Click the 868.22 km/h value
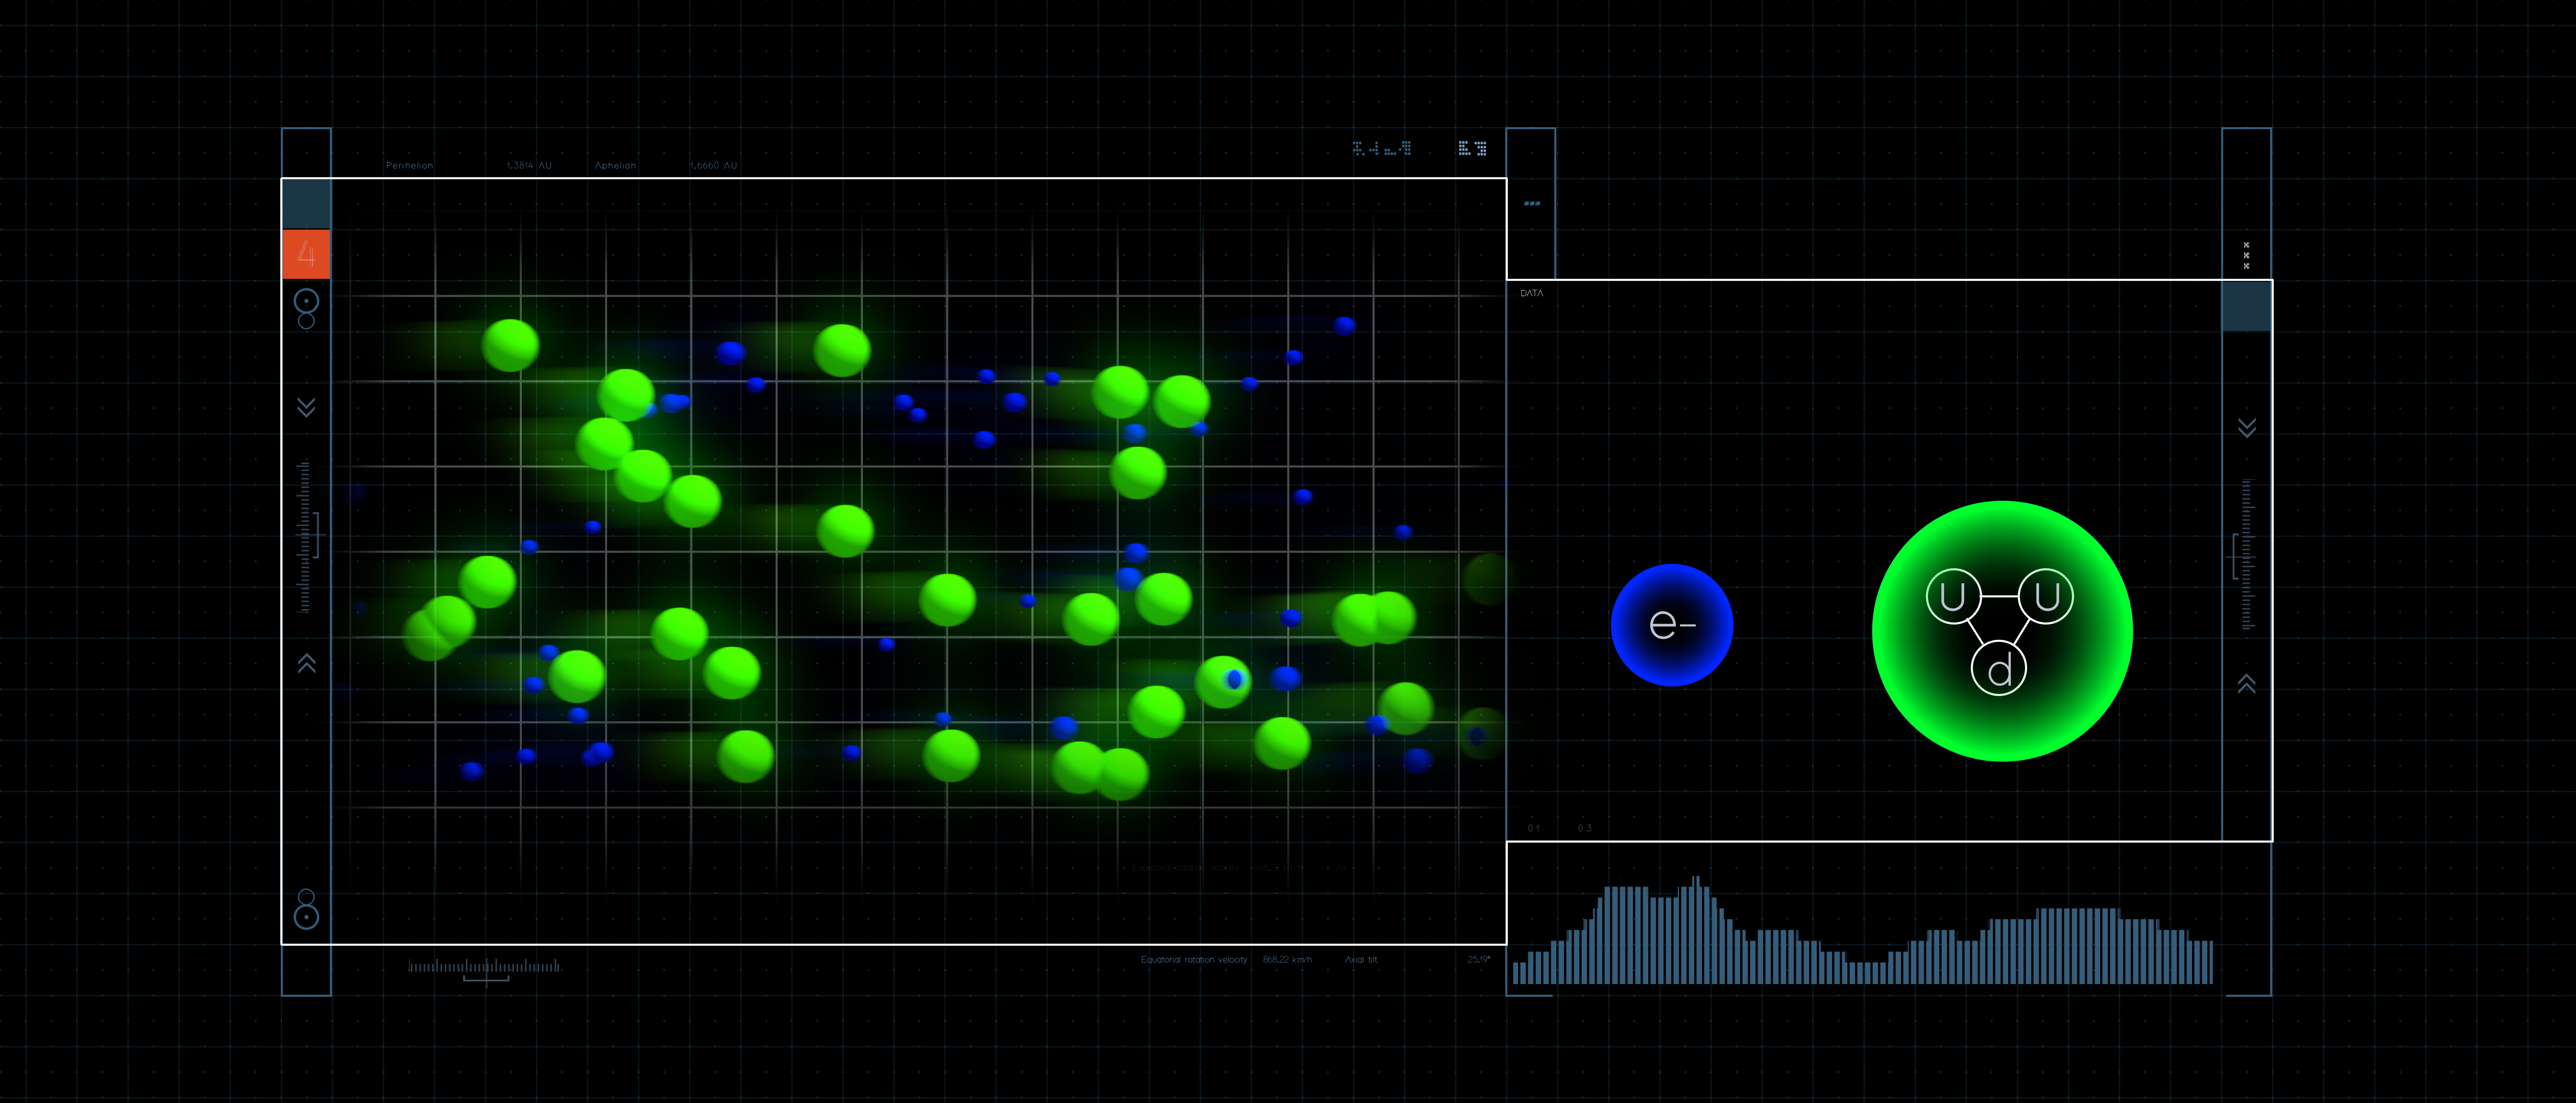2576x1103 pixels. (x=1287, y=959)
